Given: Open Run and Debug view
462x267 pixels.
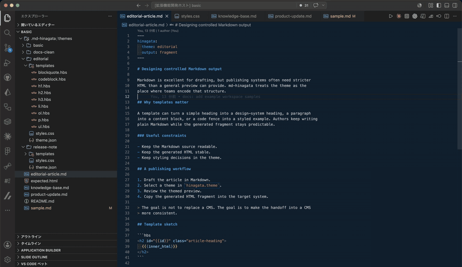Looking at the screenshot, I should 7,63.
